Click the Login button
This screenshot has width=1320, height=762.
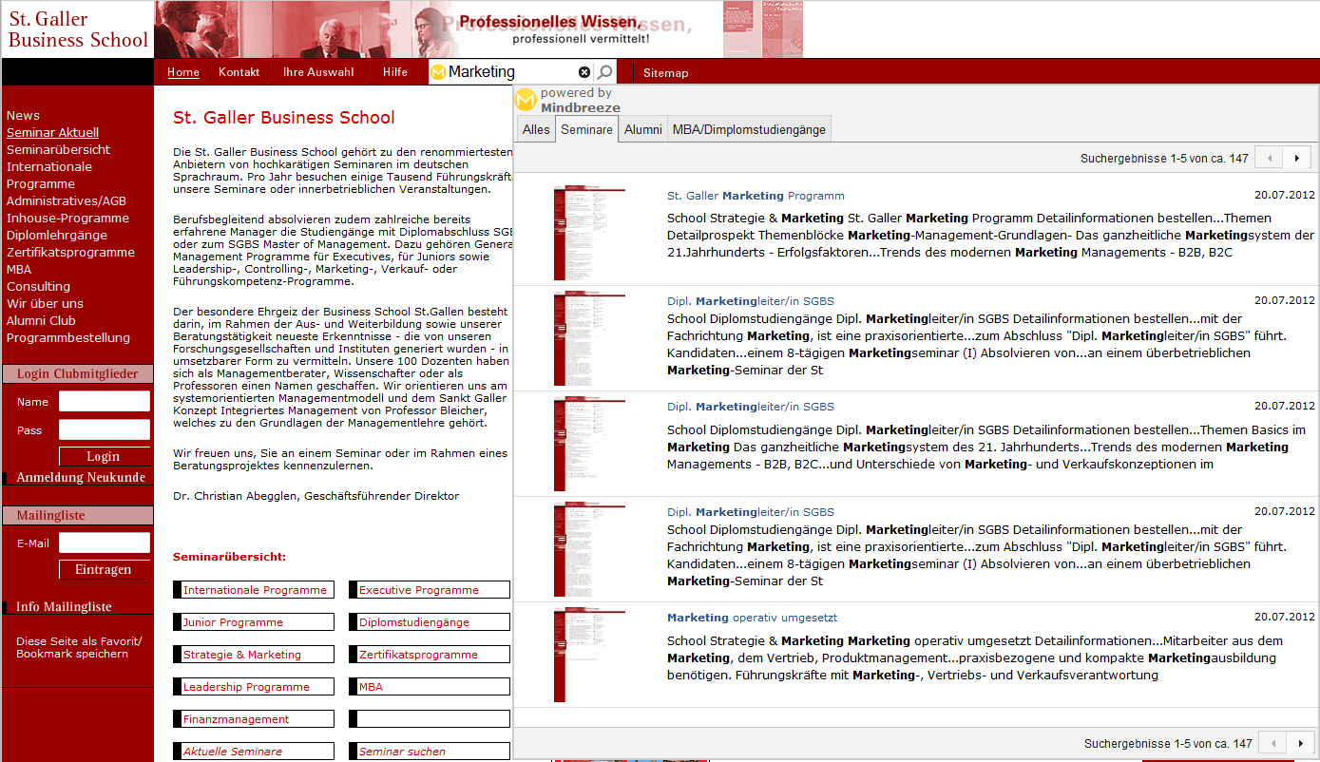tap(104, 457)
